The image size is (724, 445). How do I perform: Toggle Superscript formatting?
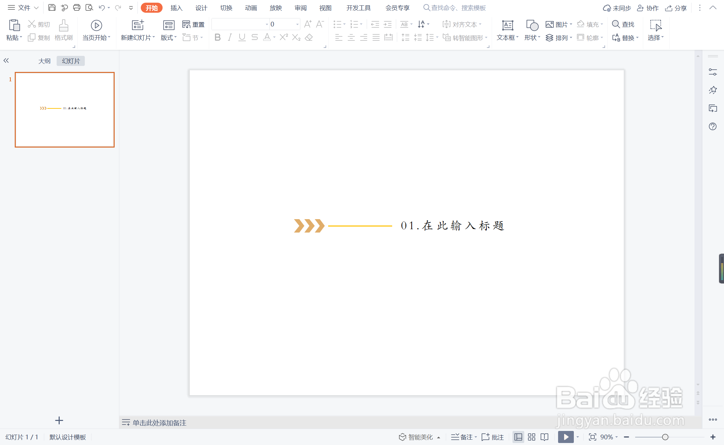pyautogui.click(x=284, y=37)
